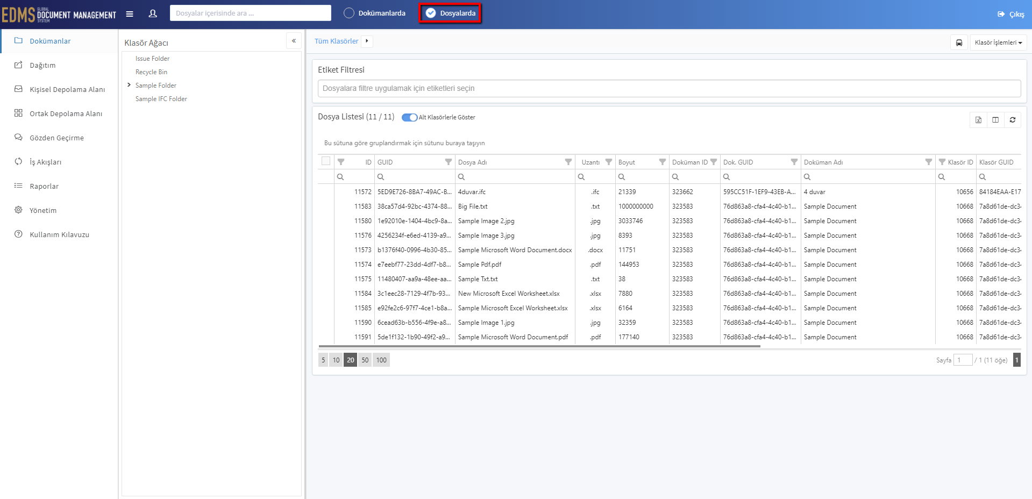Collapse the Klasör Ağacı panel
This screenshot has width=1032, height=499.
pyautogui.click(x=294, y=41)
